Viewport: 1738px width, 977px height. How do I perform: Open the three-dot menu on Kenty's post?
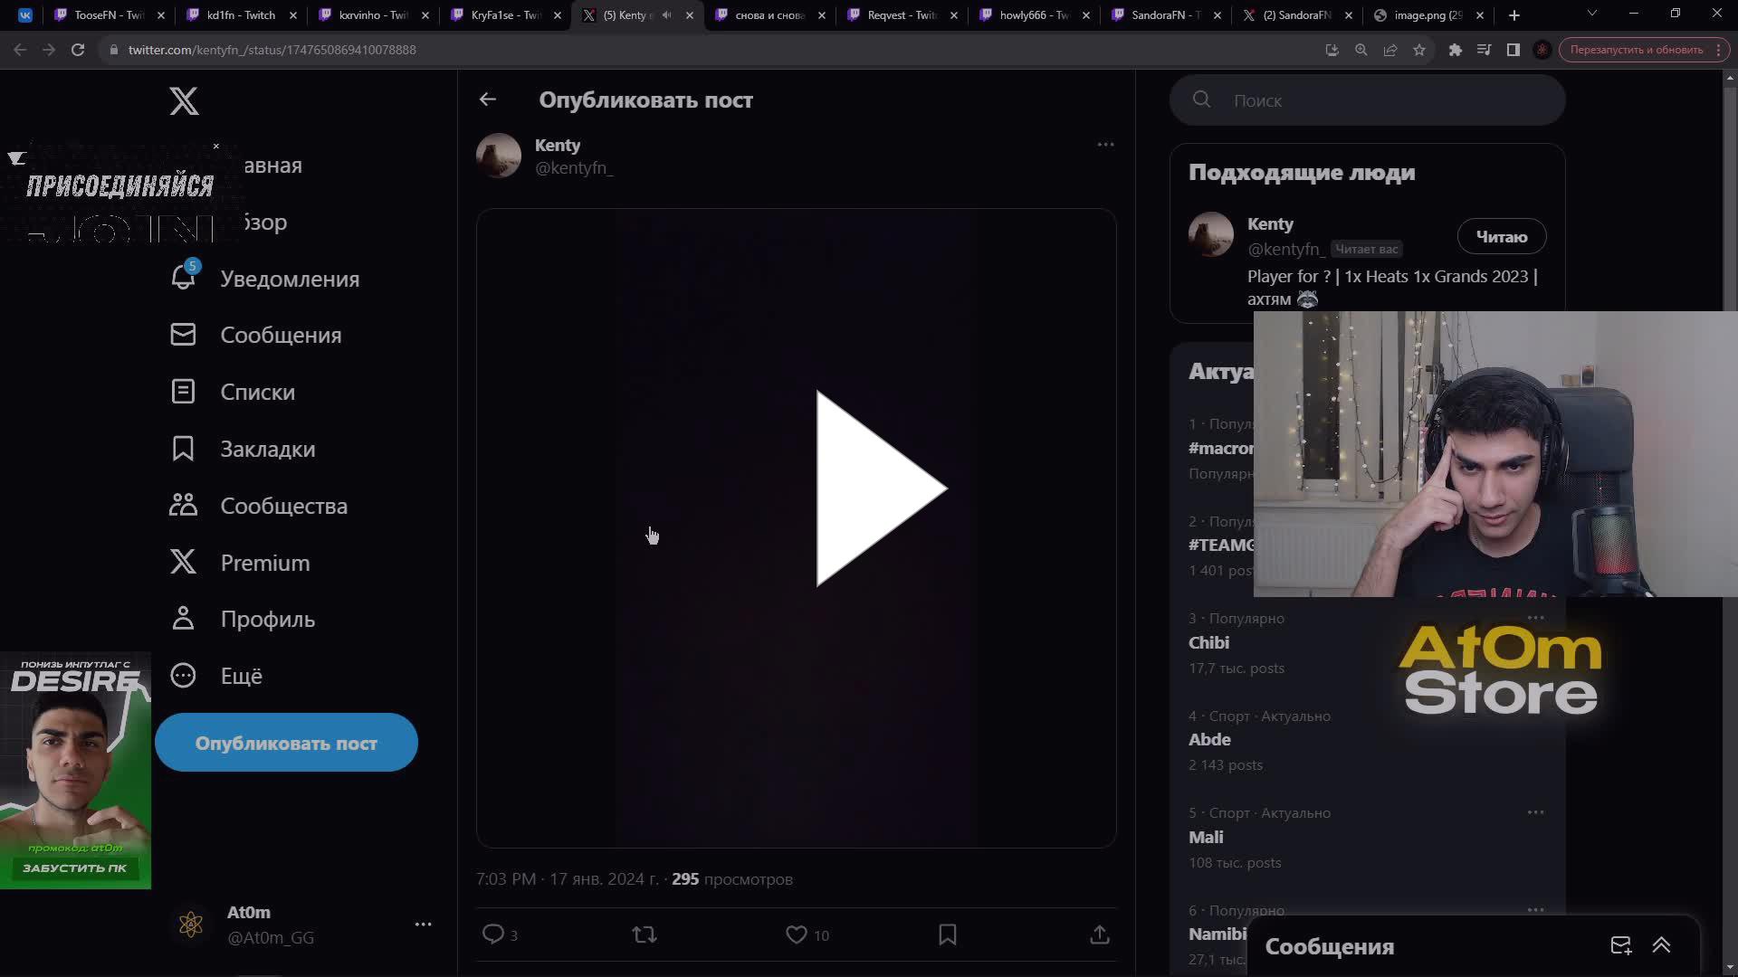pyautogui.click(x=1105, y=144)
